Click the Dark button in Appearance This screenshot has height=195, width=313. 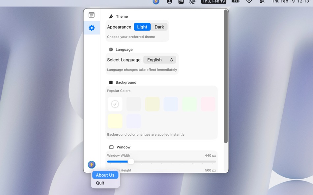pos(159,27)
